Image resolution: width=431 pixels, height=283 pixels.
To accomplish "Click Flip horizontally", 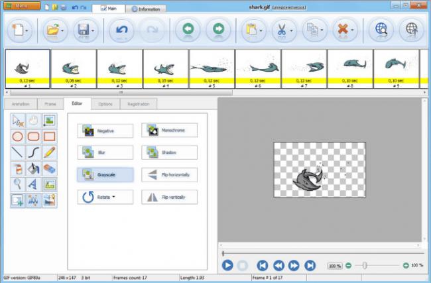I will coord(169,175).
